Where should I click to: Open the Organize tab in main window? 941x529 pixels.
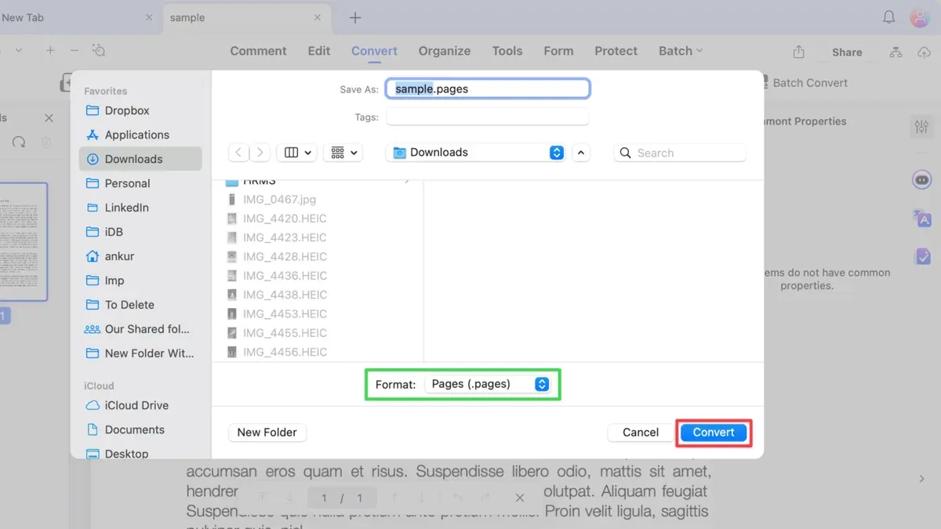tap(445, 51)
